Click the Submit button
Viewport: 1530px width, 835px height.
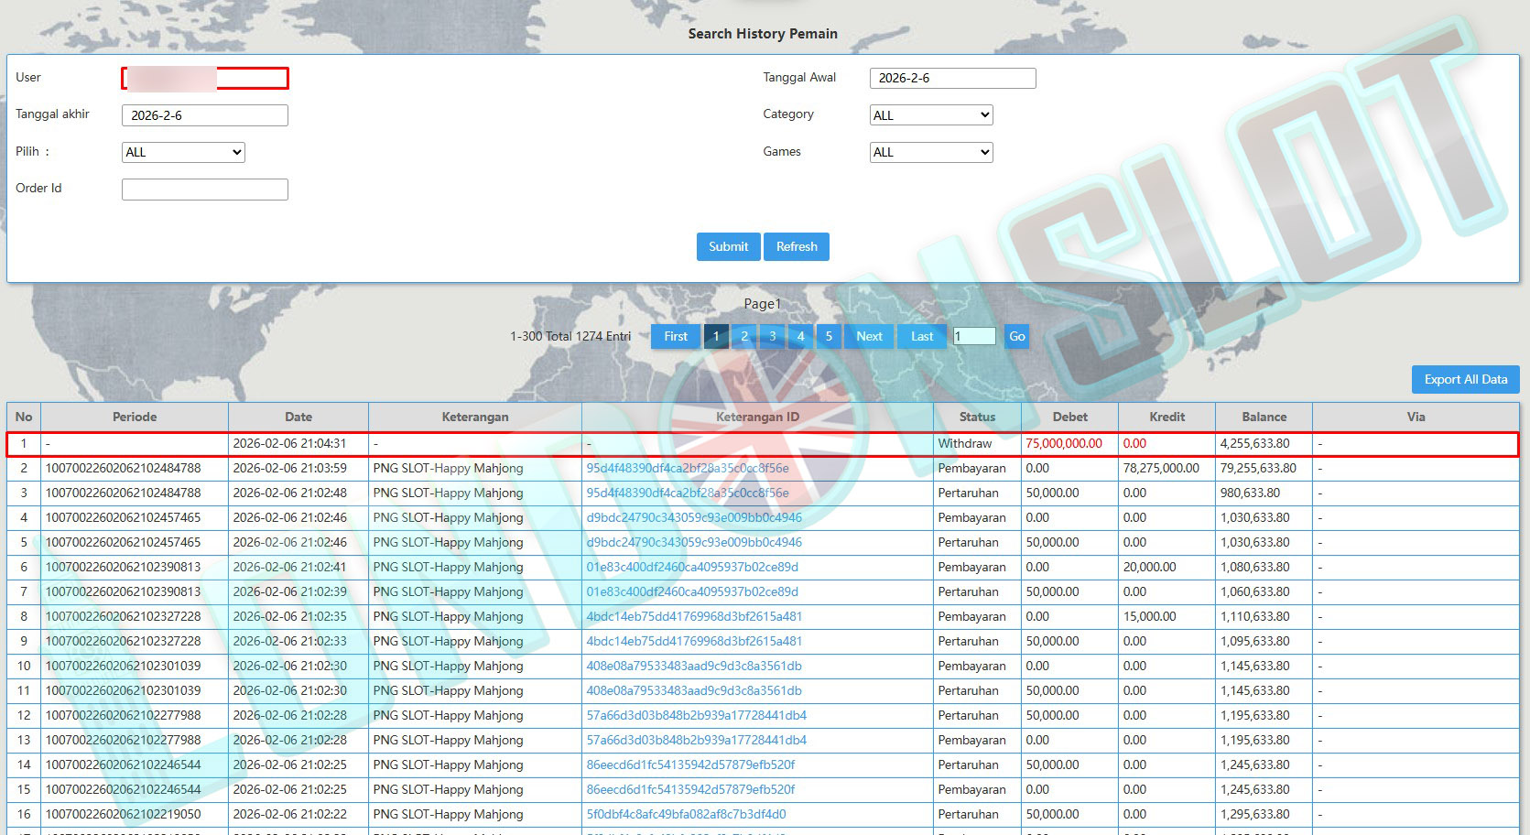(728, 246)
